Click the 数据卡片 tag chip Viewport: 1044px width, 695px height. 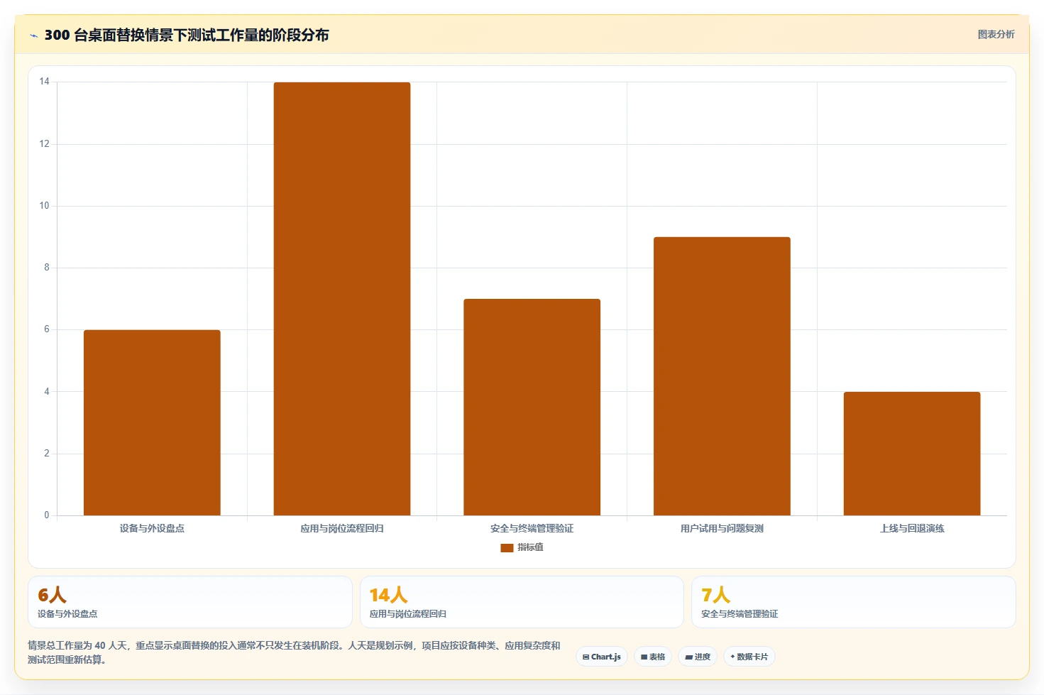[749, 657]
